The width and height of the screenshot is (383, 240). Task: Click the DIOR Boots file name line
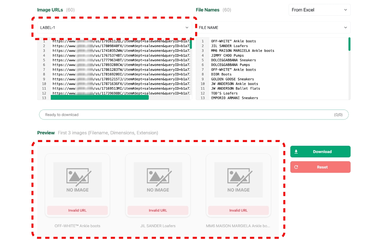click(x=221, y=74)
